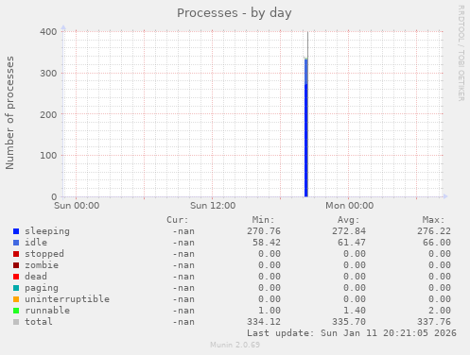Screen dimensions: 470x355
Task: Click the 'Number of processes' axis label
Action: point(9,113)
